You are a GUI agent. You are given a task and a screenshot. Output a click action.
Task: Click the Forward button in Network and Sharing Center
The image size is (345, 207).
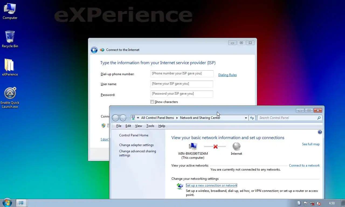[123, 118]
